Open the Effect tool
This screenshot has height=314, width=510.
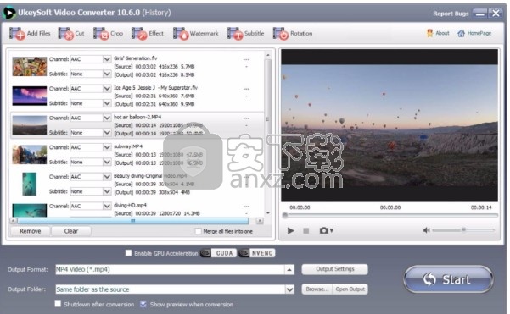click(x=148, y=33)
